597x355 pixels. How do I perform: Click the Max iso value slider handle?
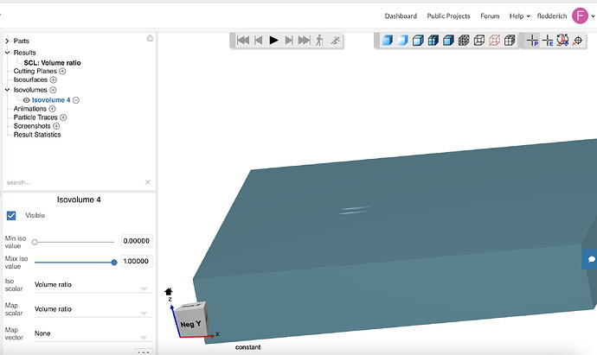tap(114, 263)
